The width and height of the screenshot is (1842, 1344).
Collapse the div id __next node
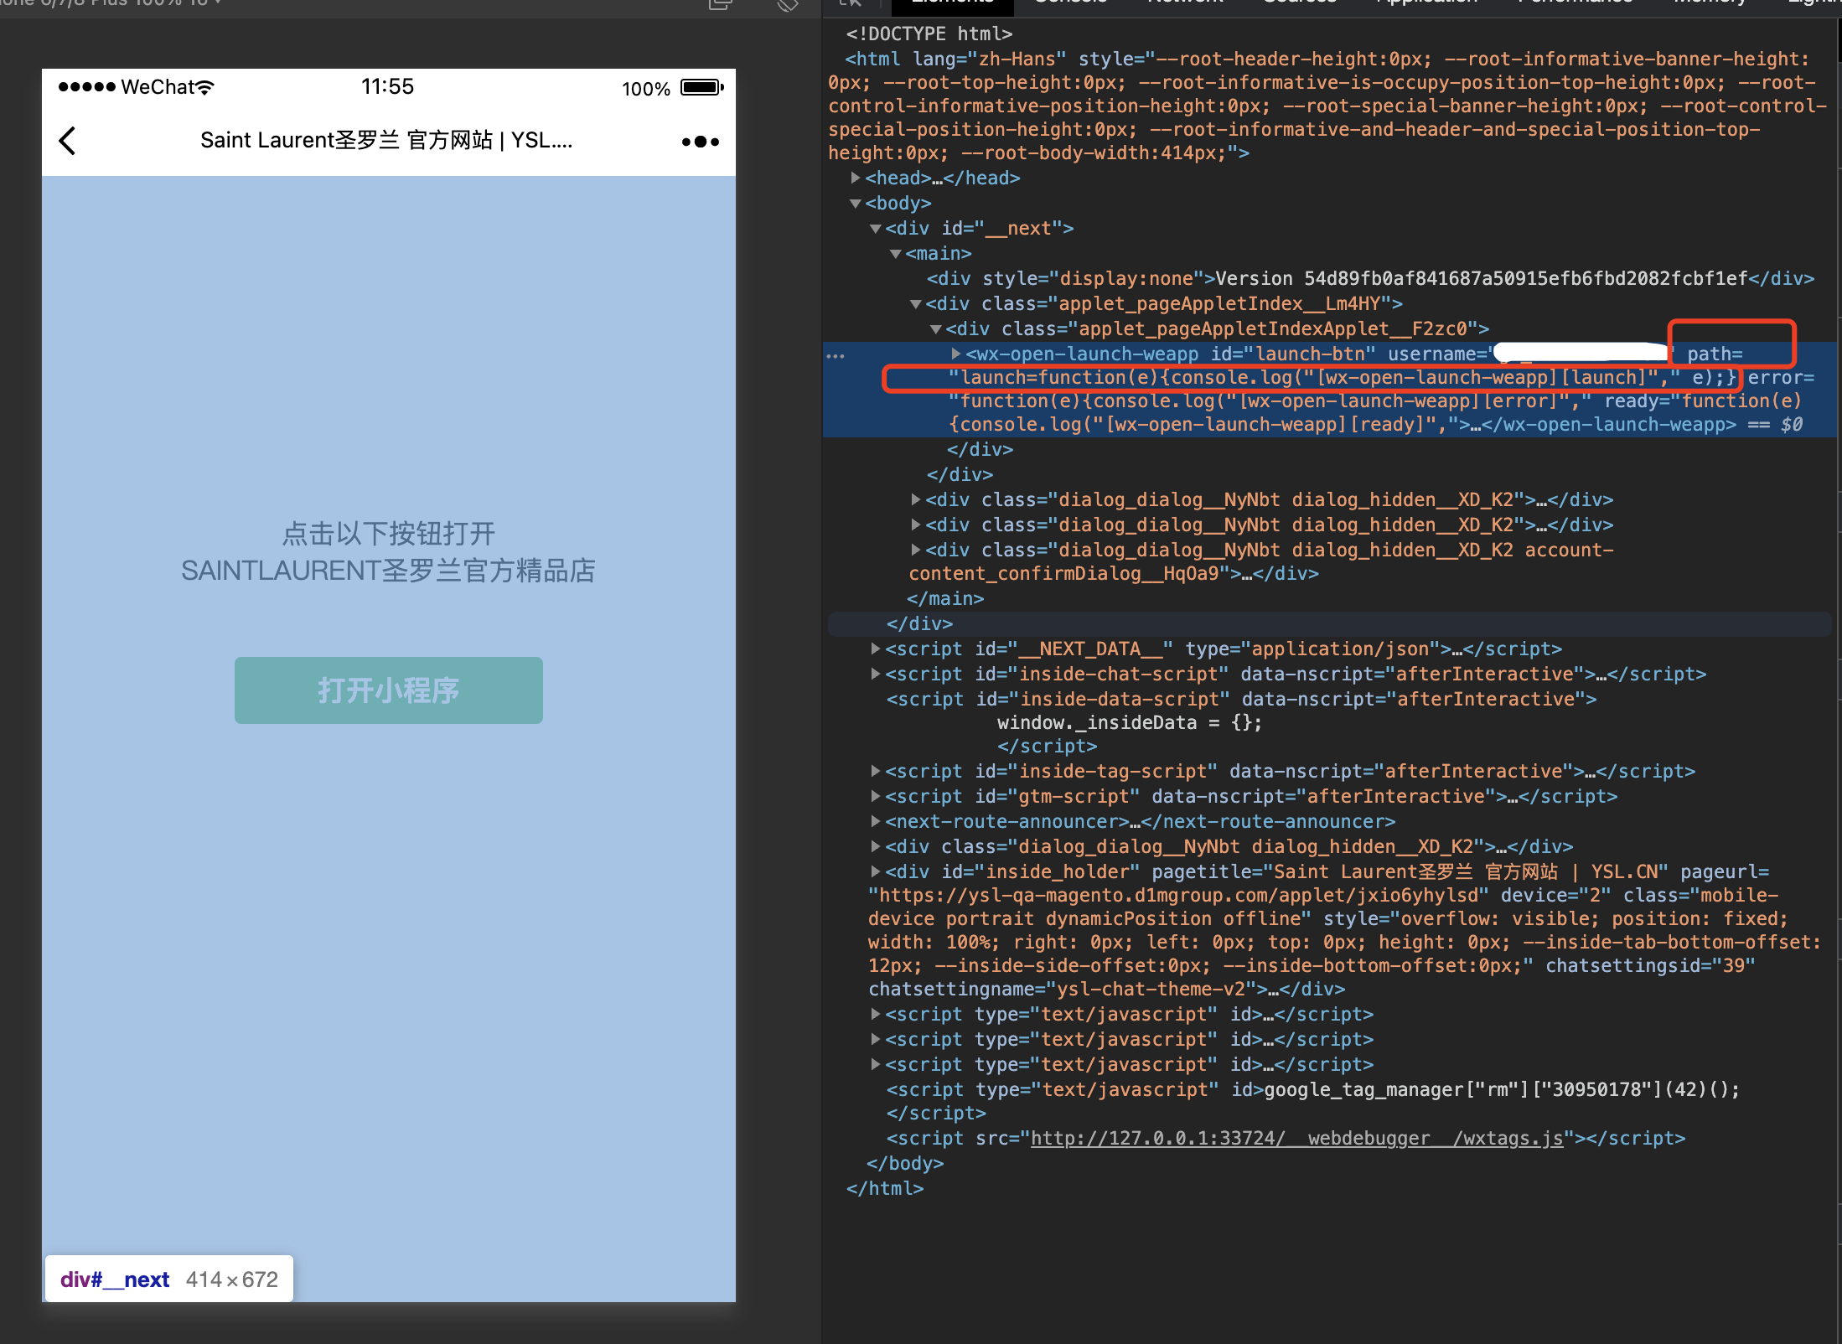pyautogui.click(x=876, y=228)
